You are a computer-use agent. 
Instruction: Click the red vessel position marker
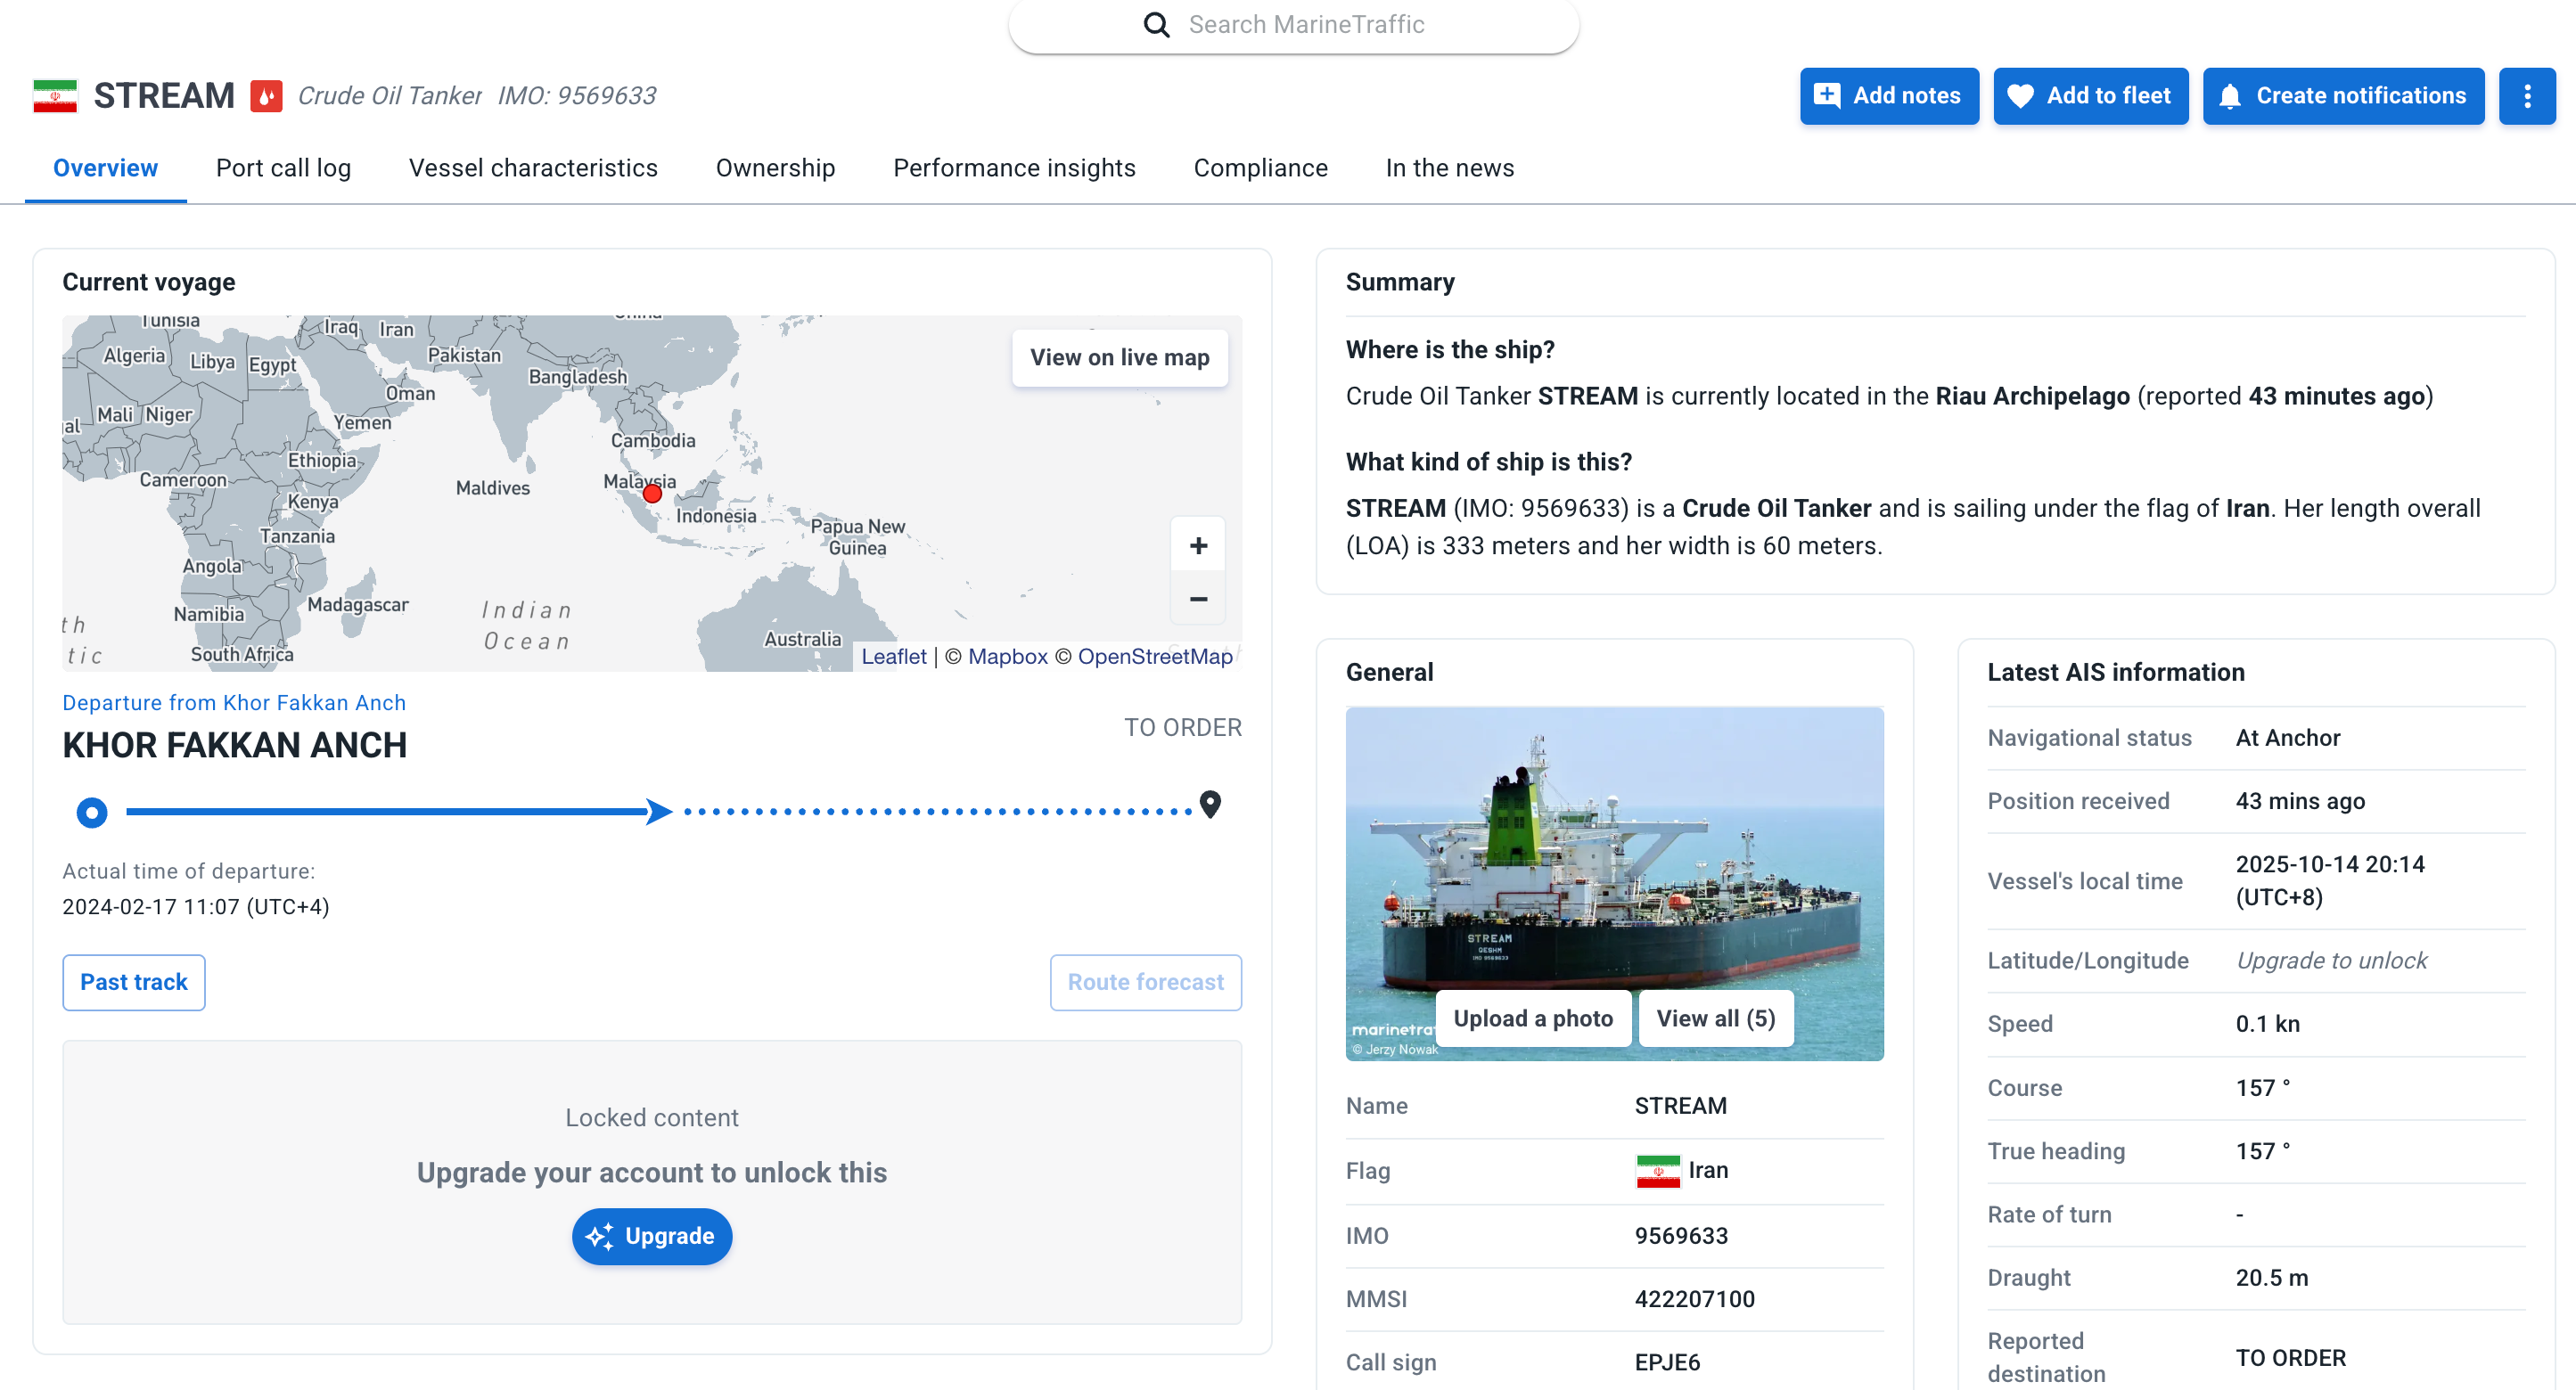coord(652,494)
